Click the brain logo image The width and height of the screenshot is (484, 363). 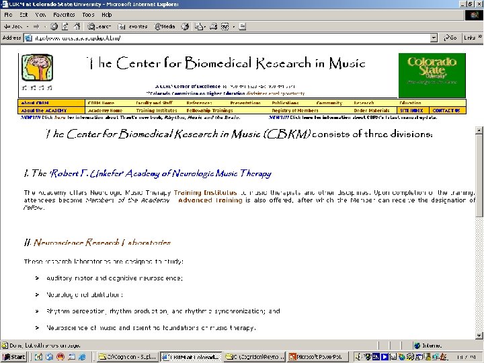(x=37, y=68)
